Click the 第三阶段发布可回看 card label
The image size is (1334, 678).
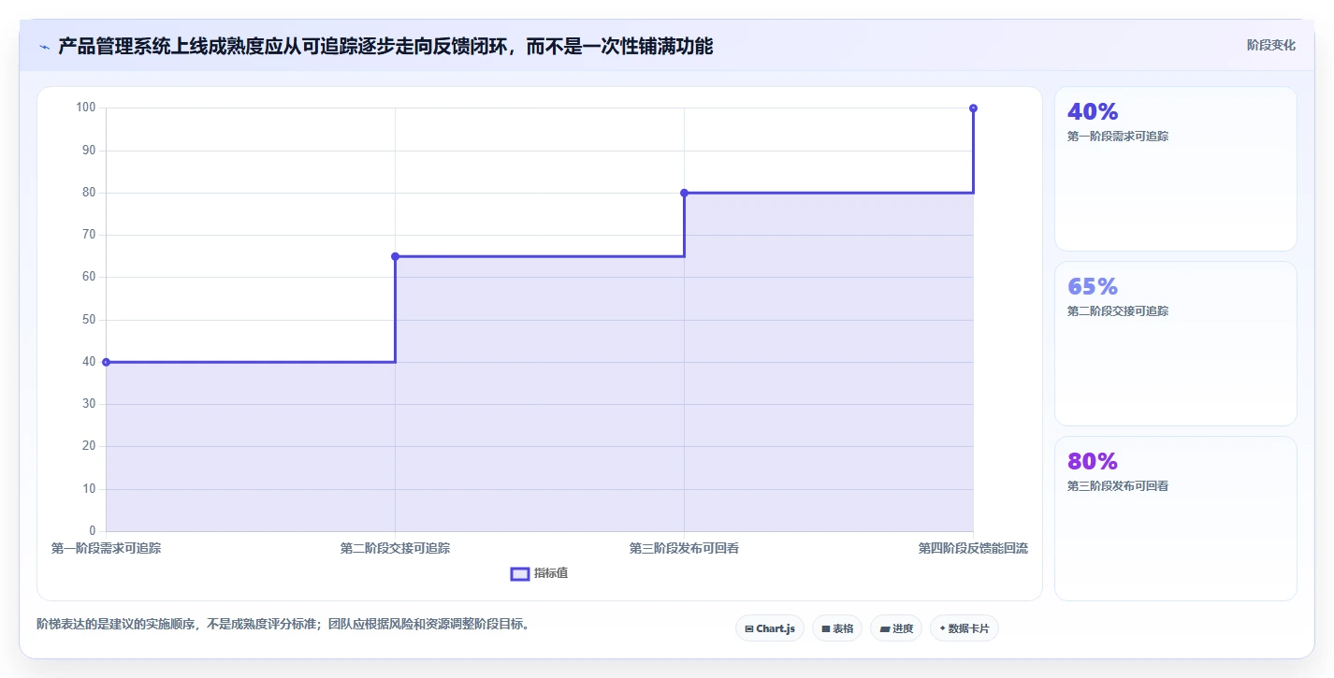click(x=1118, y=486)
